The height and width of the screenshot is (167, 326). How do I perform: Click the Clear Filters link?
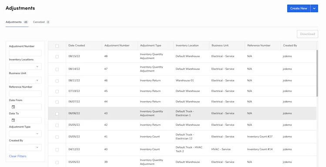(x=18, y=156)
